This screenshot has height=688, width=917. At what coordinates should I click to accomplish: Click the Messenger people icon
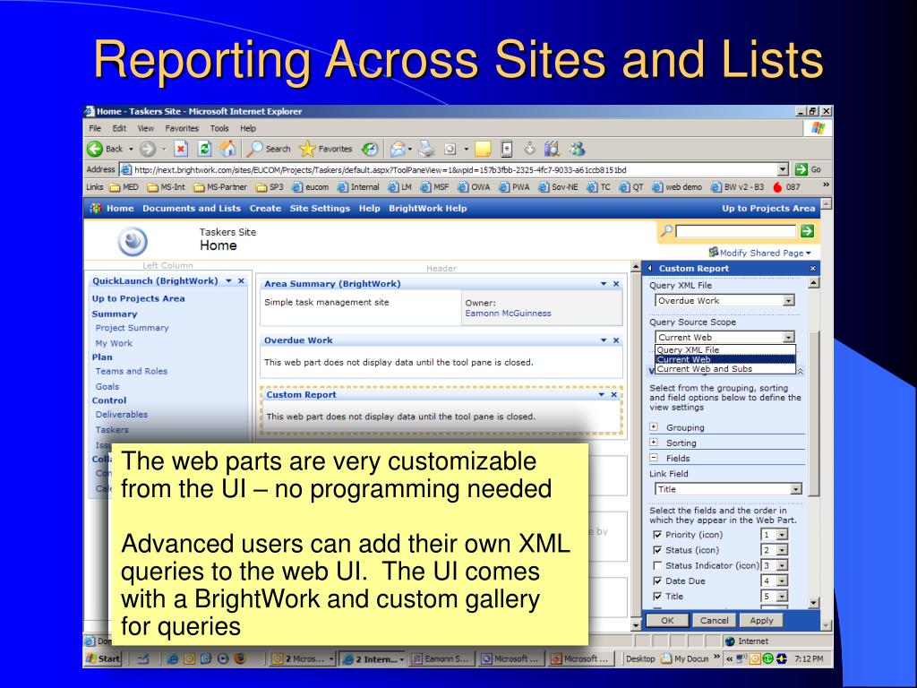pos(578,150)
